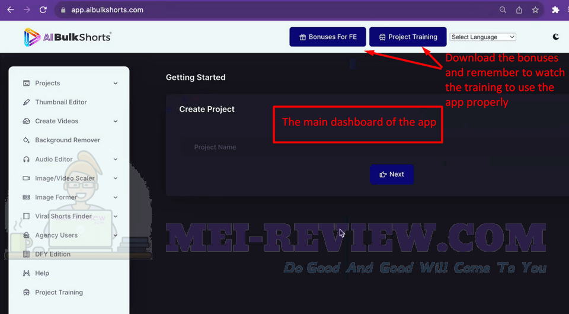Bookmark this page with the star

tap(535, 10)
